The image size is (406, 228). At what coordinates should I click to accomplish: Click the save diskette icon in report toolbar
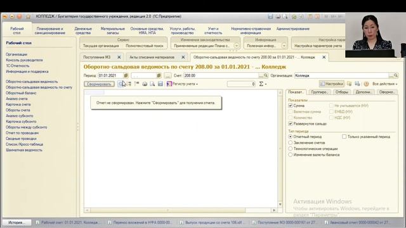(160, 84)
